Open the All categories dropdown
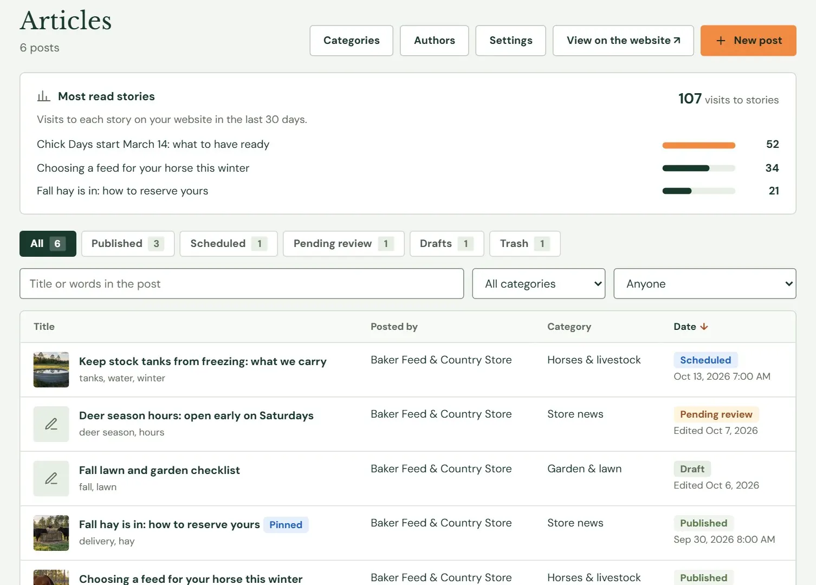 (x=539, y=284)
